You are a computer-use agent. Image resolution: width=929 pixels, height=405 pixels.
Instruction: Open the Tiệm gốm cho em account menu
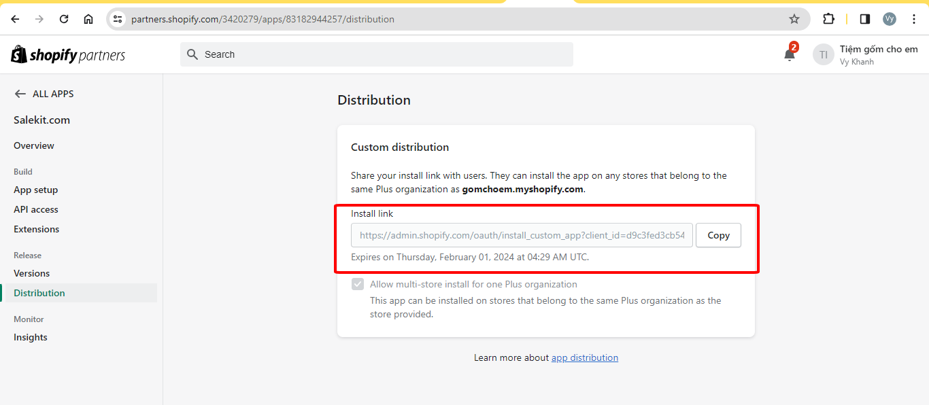pyautogui.click(x=865, y=55)
